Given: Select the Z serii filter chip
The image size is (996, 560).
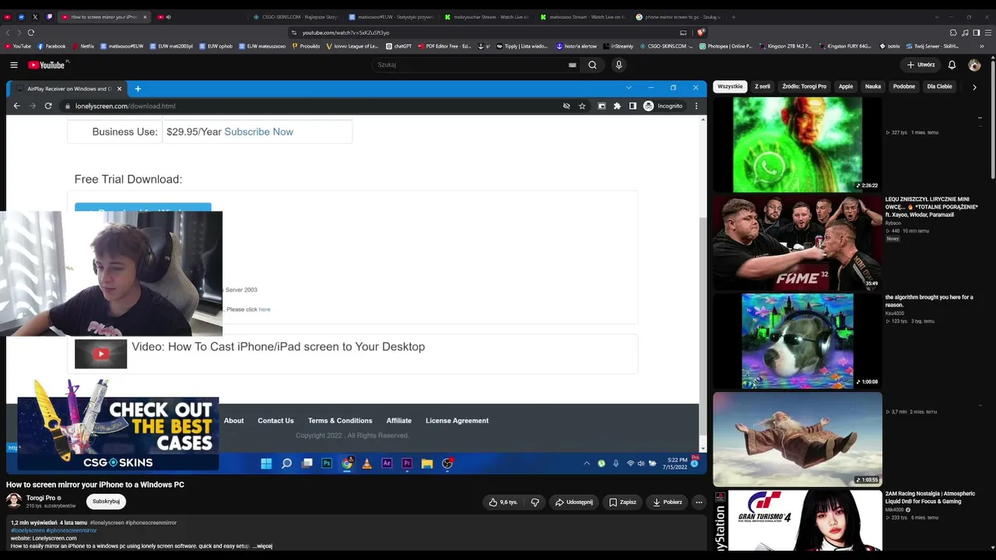Looking at the screenshot, I should (763, 87).
